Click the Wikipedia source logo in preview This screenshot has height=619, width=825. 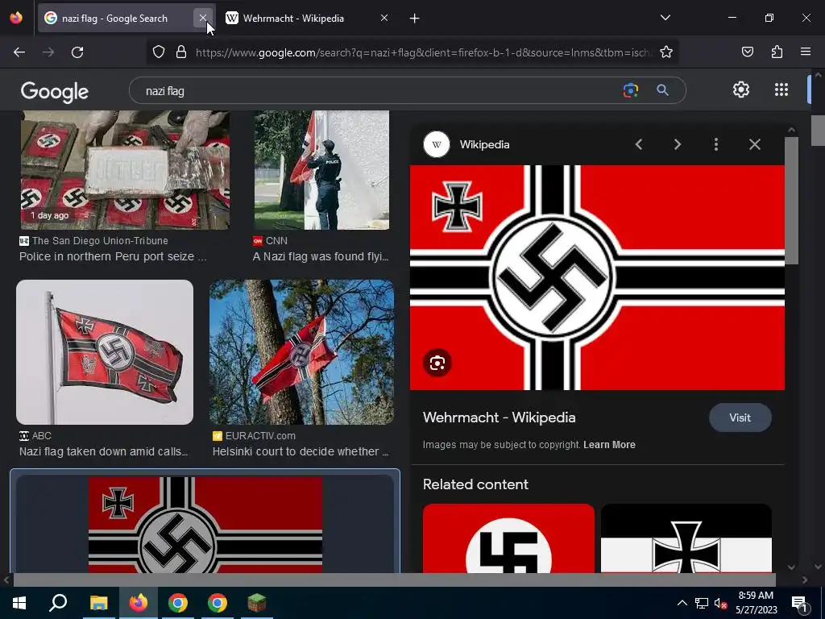[x=437, y=144]
